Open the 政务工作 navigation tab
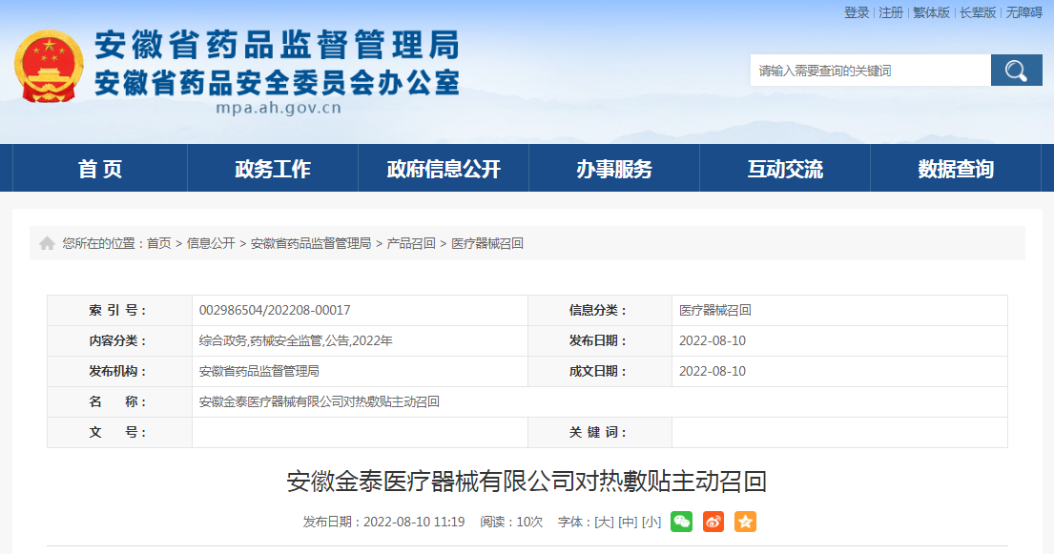Image resolution: width=1054 pixels, height=554 pixels. [x=273, y=169]
